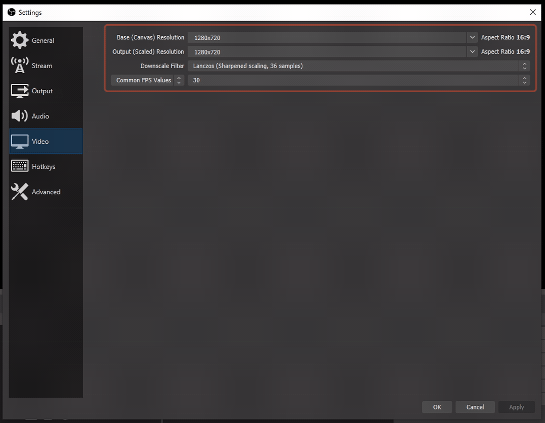Expand Base (Canvas) Resolution dropdown arrow
The image size is (545, 423).
(472, 37)
